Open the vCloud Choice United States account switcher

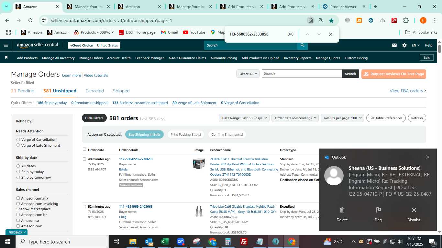pyautogui.click(x=94, y=45)
